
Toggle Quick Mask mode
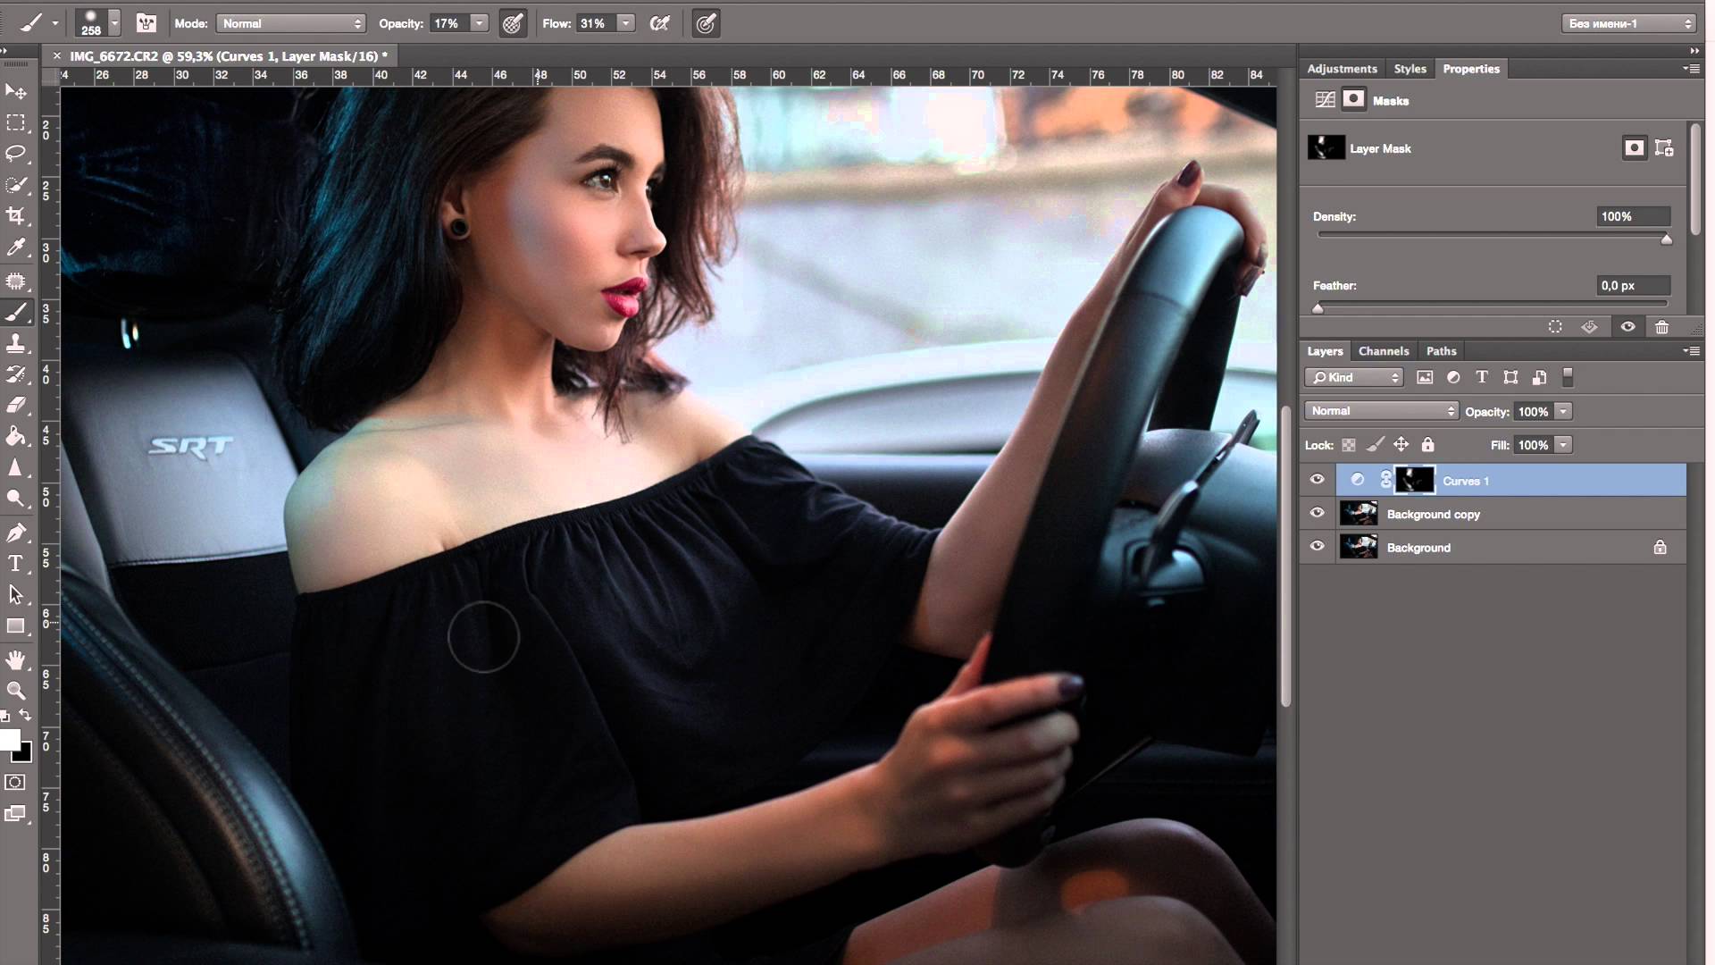[15, 783]
